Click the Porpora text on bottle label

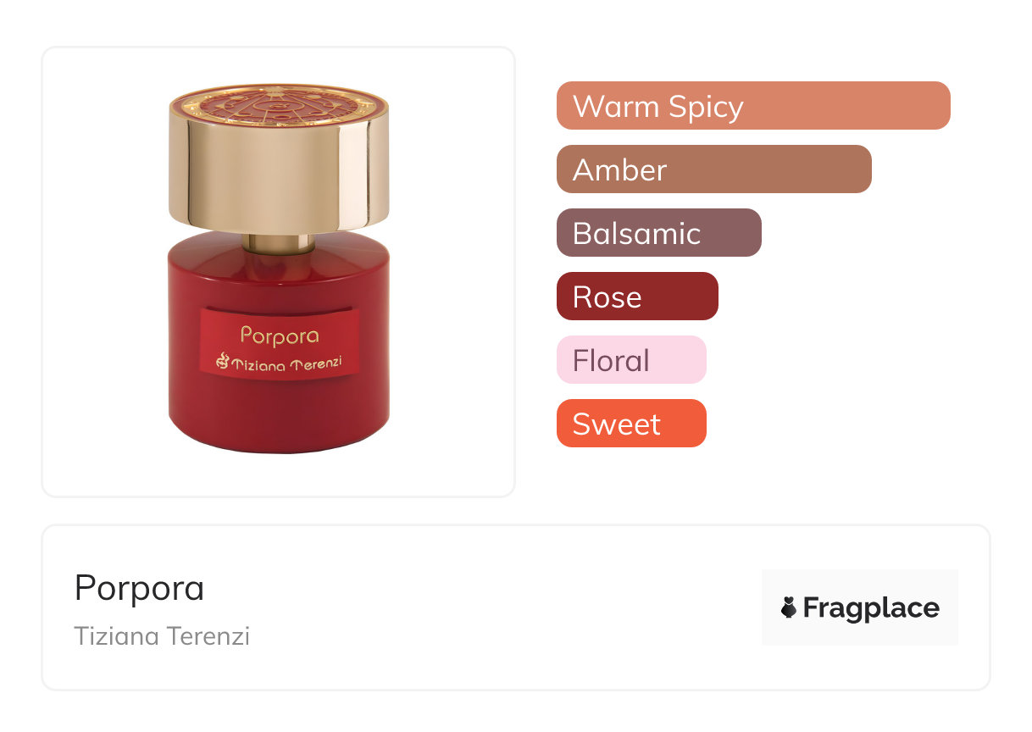[280, 336]
